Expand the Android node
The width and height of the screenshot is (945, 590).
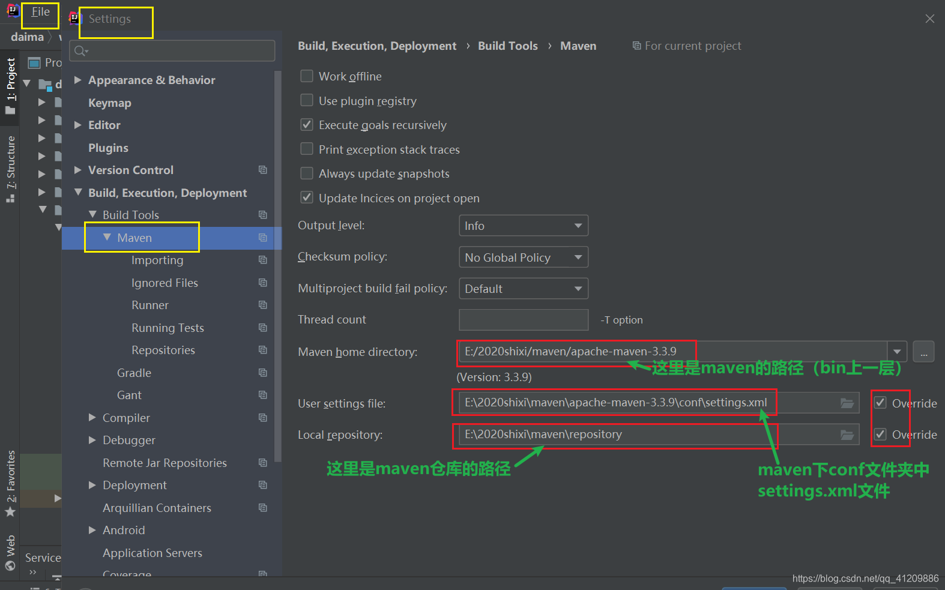[92, 530]
